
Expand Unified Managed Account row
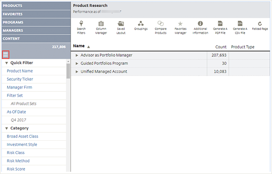[77, 72]
